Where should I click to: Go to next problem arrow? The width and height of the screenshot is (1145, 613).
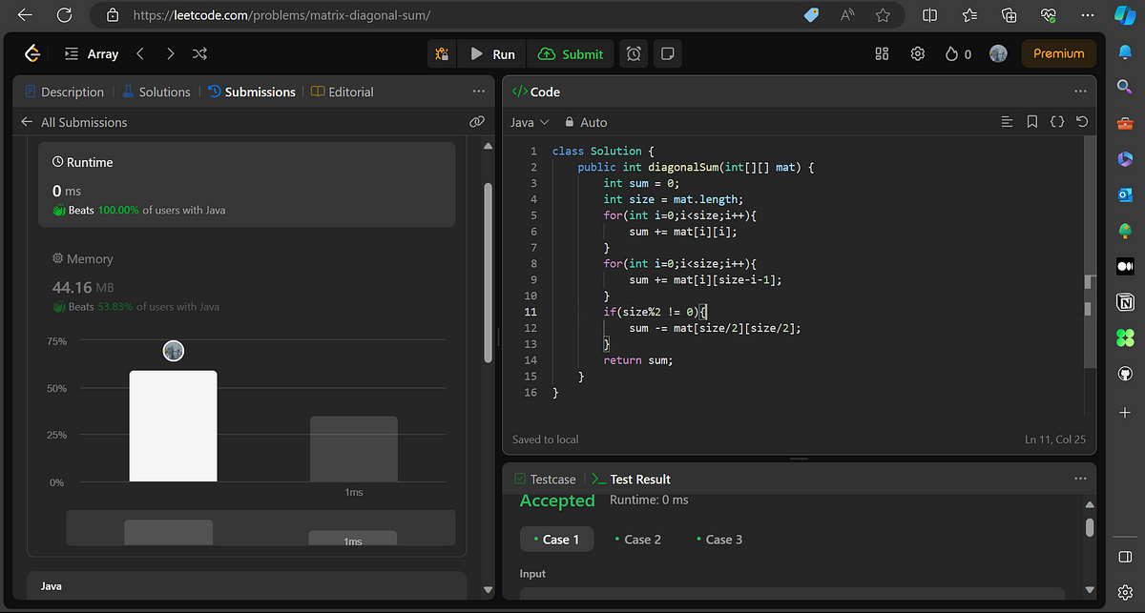(x=170, y=54)
